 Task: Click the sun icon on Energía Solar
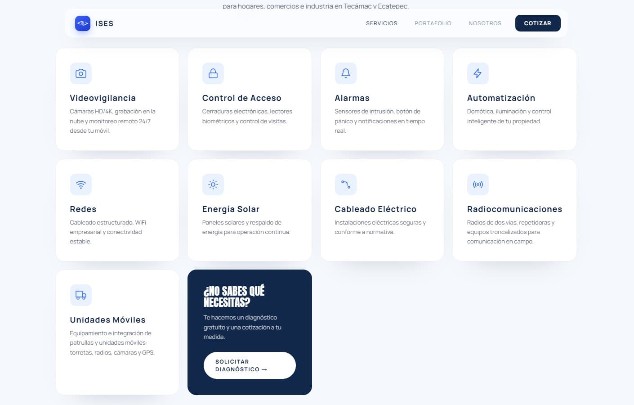pos(213,184)
